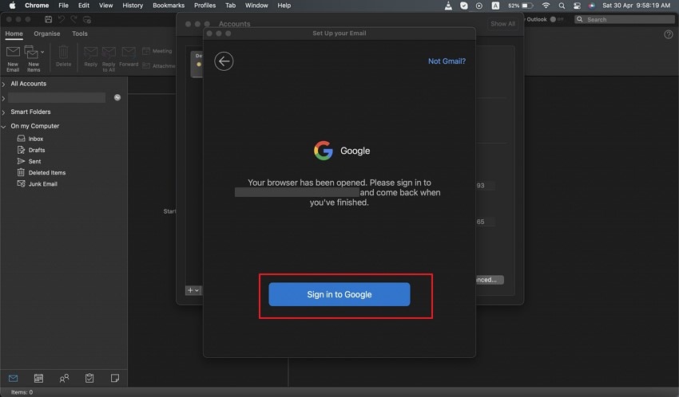
Task: Switch to the Organise ribbon tab
Action: point(47,33)
